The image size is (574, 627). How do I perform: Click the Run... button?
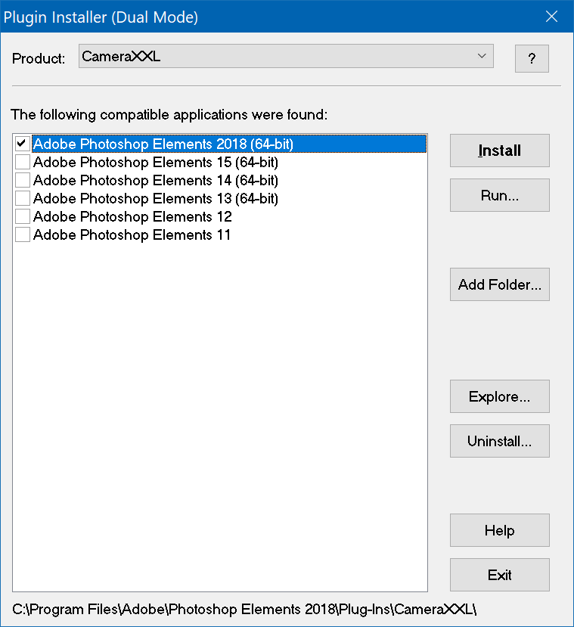[x=499, y=195]
